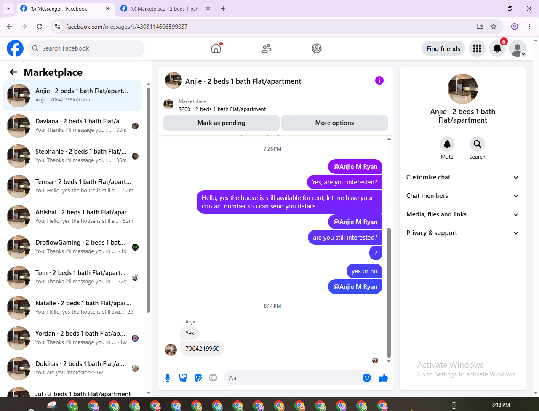Open conversation information purple icon

379,80
